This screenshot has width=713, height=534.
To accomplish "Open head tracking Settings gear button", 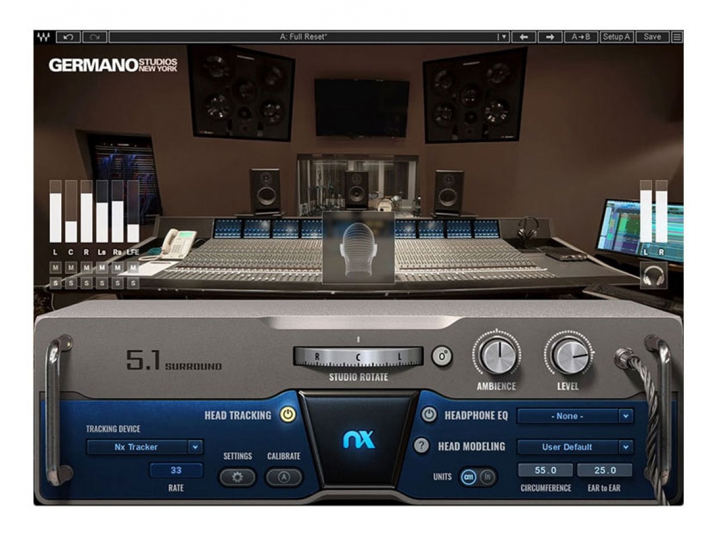I will [237, 477].
